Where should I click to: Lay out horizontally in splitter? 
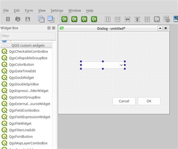pos(127,19)
